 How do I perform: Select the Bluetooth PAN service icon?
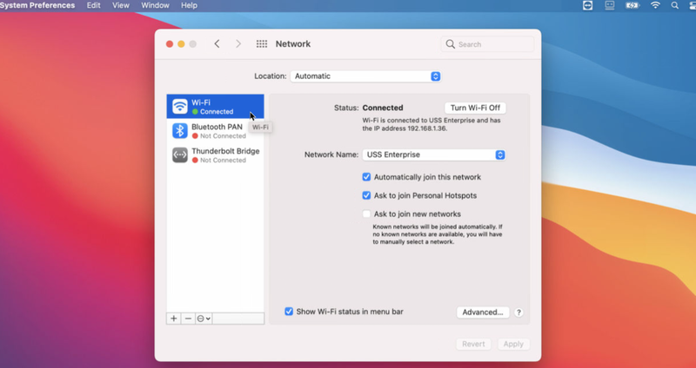tap(180, 131)
